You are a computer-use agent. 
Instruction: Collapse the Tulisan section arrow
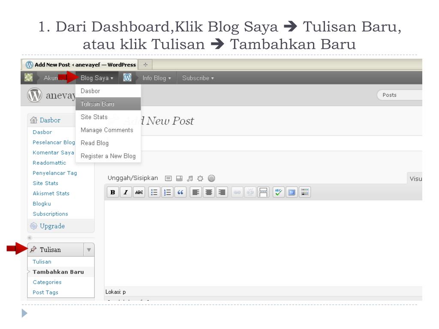pyautogui.click(x=89, y=250)
